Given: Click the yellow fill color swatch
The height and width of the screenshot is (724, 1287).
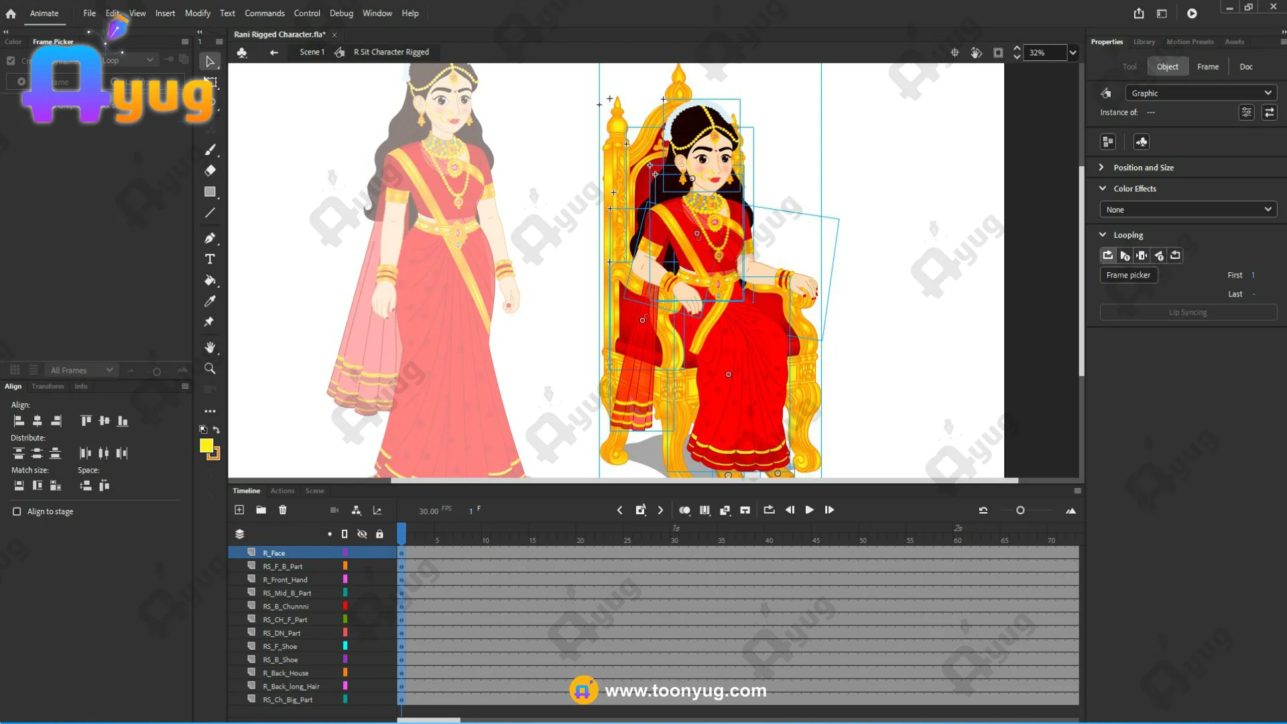Looking at the screenshot, I should (206, 446).
